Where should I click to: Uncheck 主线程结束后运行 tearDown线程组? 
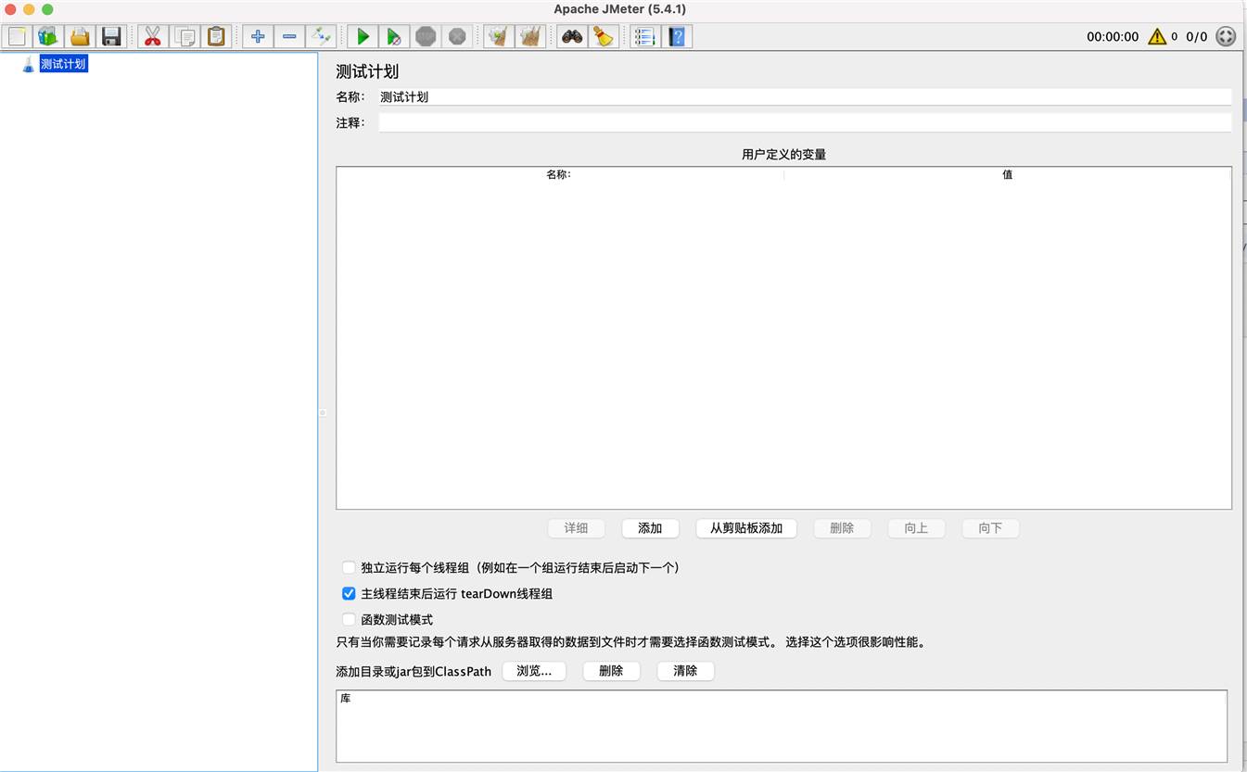click(349, 594)
